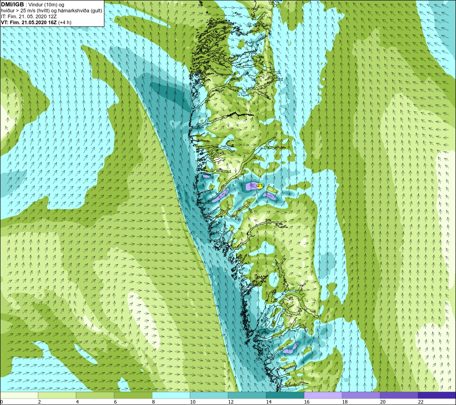Click the scale label '2'
This screenshot has width=456, height=405.
pyautogui.click(x=39, y=402)
